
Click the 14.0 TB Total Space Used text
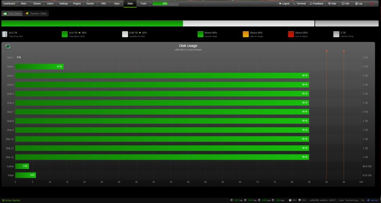pyautogui.click(x=73, y=32)
